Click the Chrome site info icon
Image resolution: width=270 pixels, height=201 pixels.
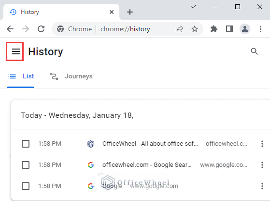tap(60, 29)
